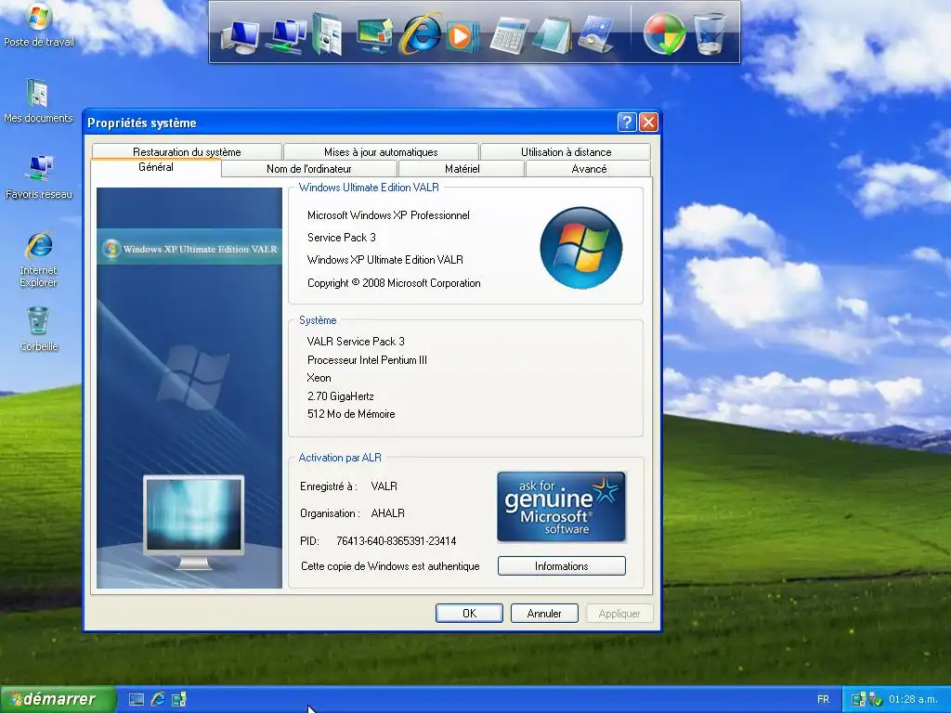Open the control panel icon in the dock

coord(596,34)
